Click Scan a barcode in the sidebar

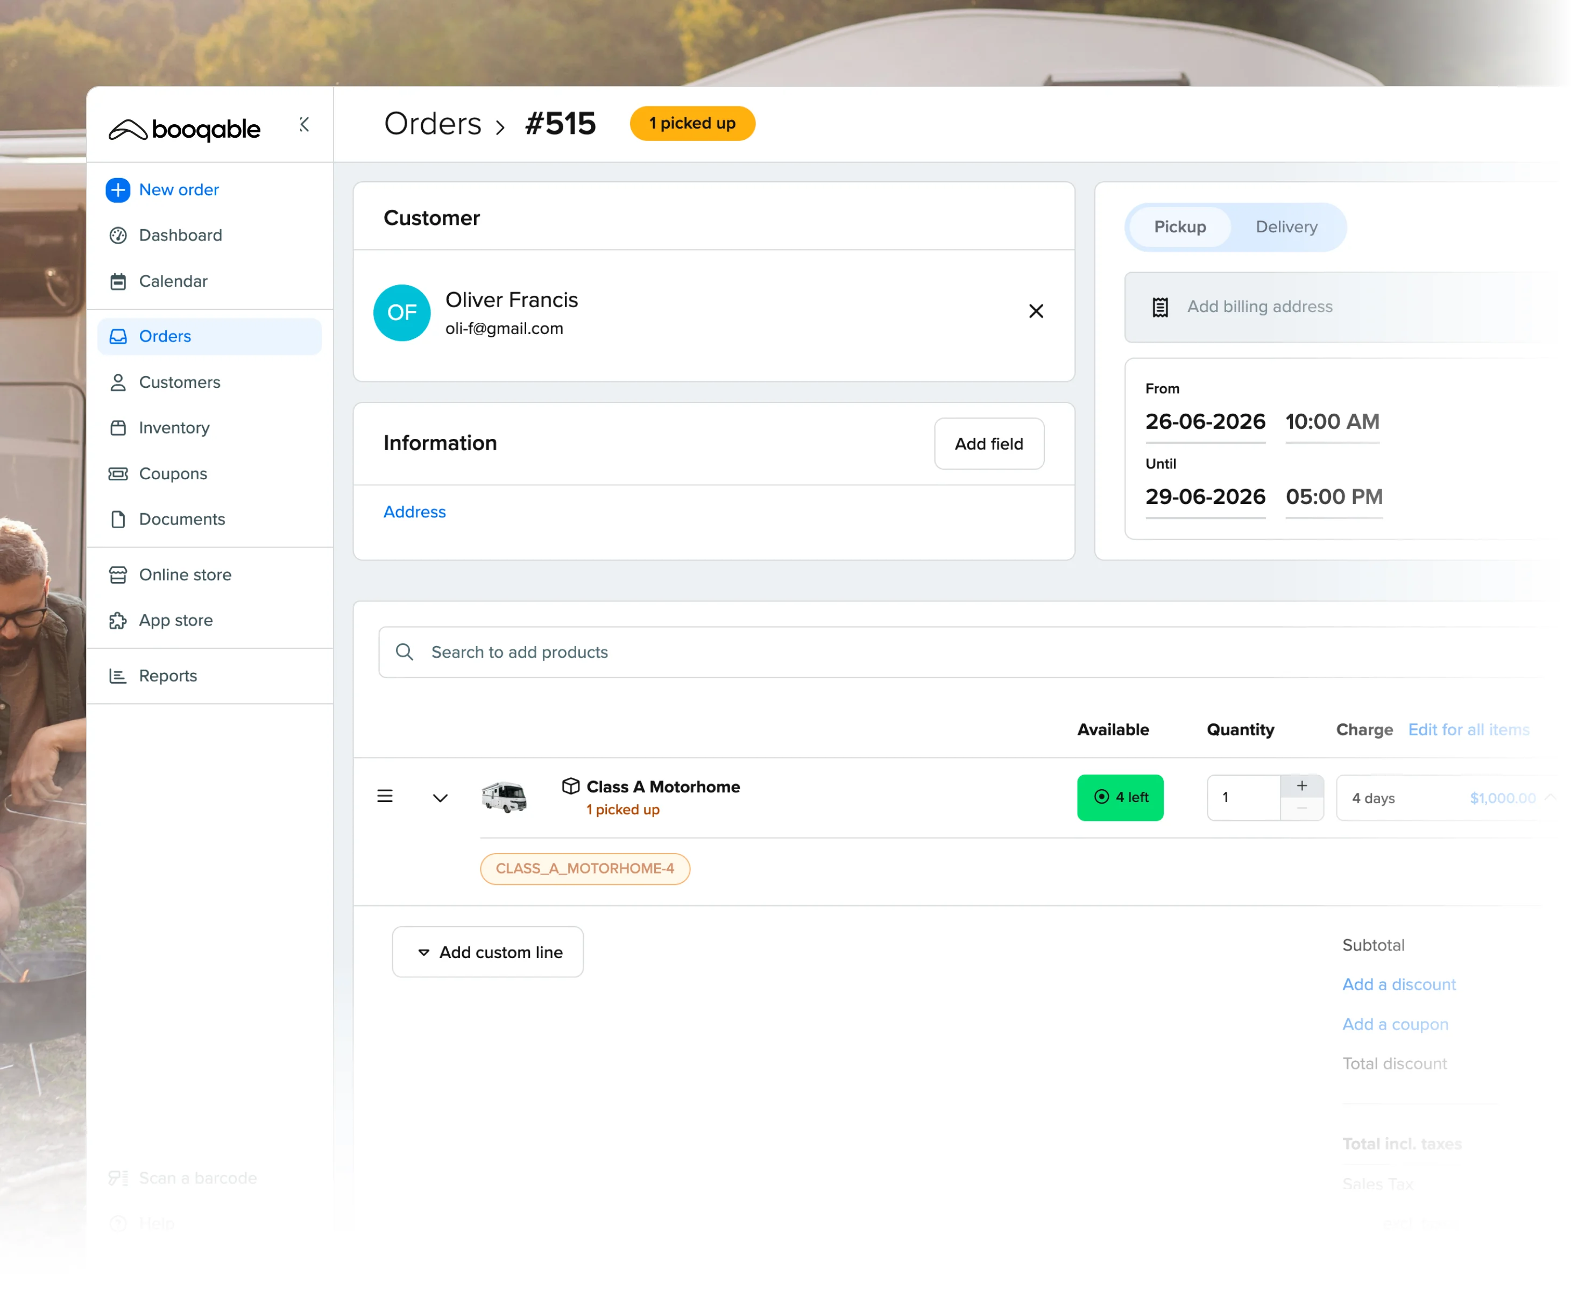coord(197,1180)
